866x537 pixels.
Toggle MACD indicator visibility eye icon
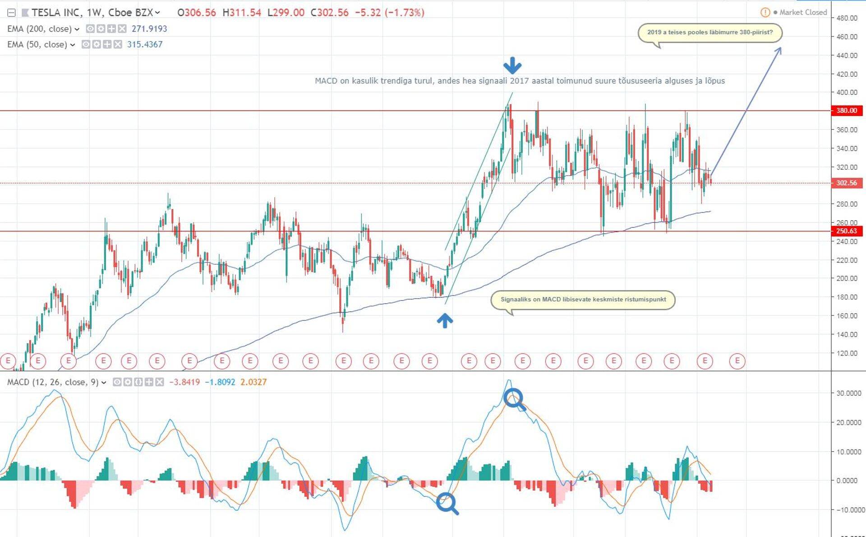(x=117, y=382)
